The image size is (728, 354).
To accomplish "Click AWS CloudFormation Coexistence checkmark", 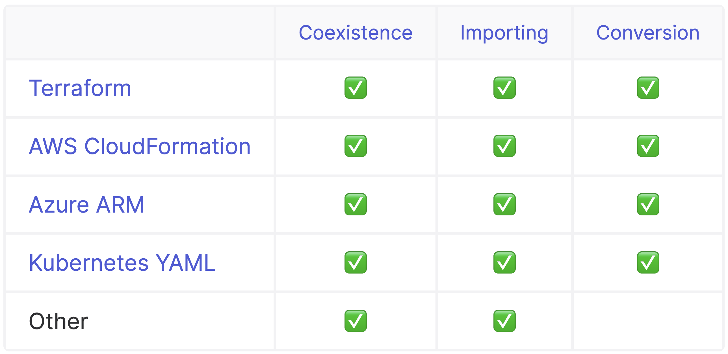I will click(x=356, y=146).
